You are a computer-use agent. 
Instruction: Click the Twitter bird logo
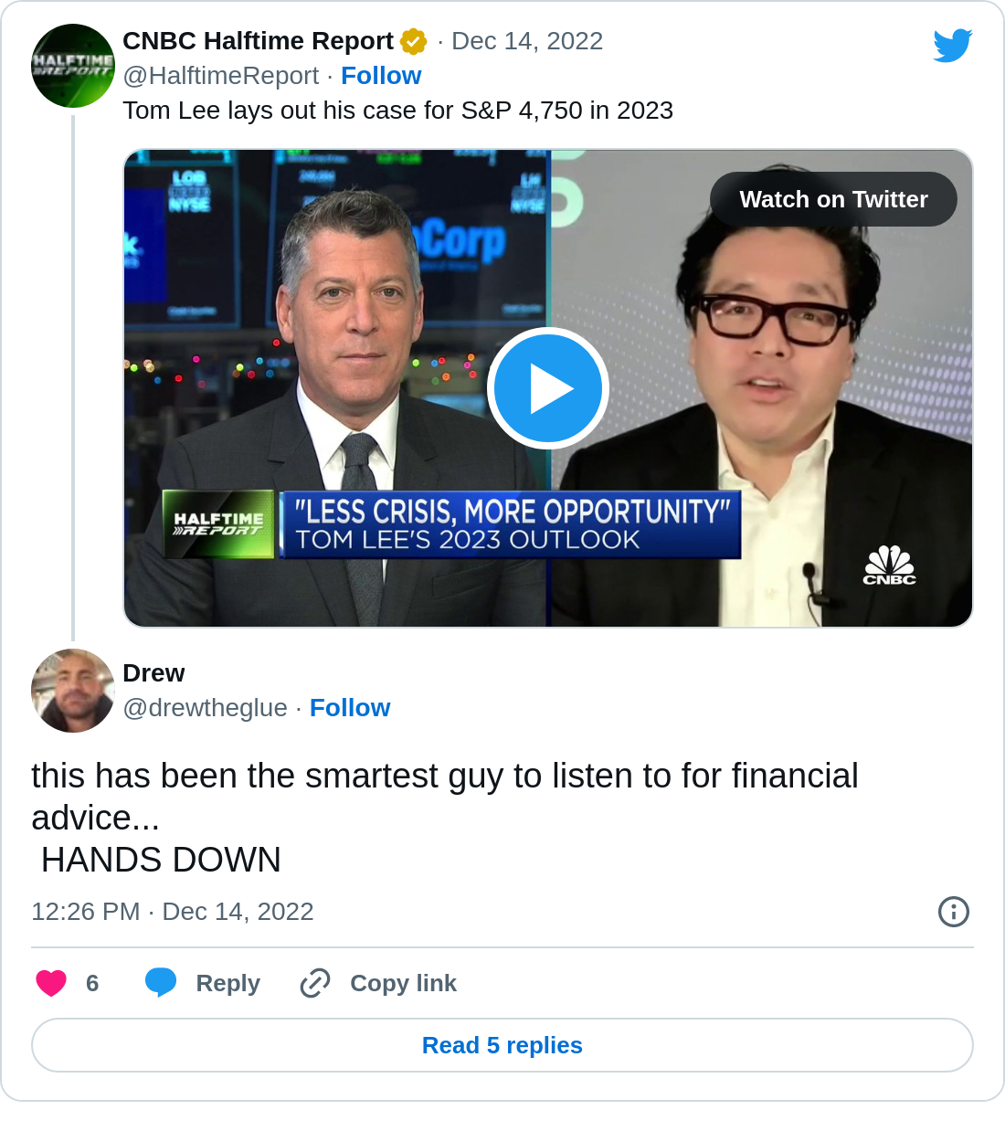pos(953,44)
